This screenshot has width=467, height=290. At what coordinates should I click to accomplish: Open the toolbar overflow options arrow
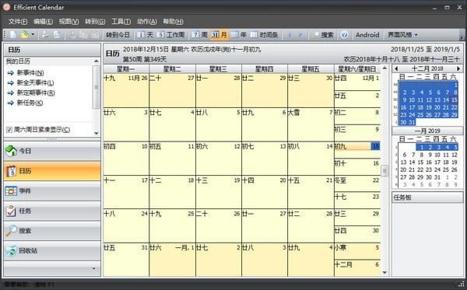click(x=462, y=37)
